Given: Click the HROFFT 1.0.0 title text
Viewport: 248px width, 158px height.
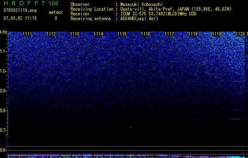Looking at the screenshot, I should click(31, 3).
